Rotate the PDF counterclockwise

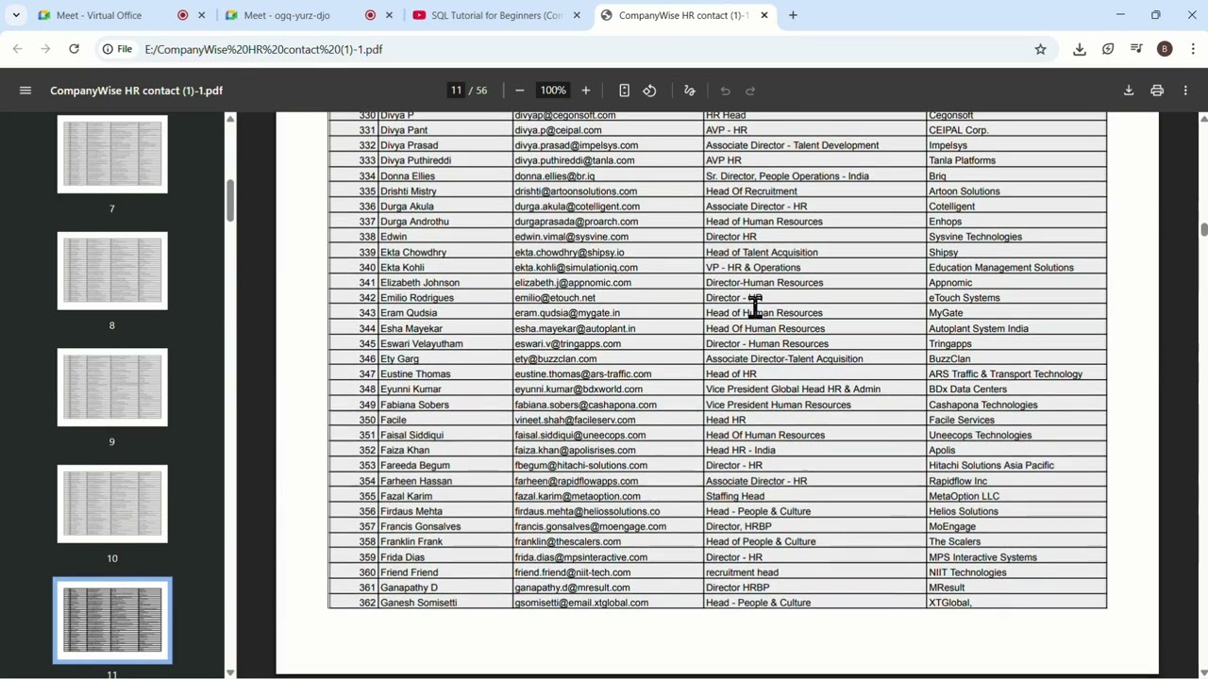point(649,91)
